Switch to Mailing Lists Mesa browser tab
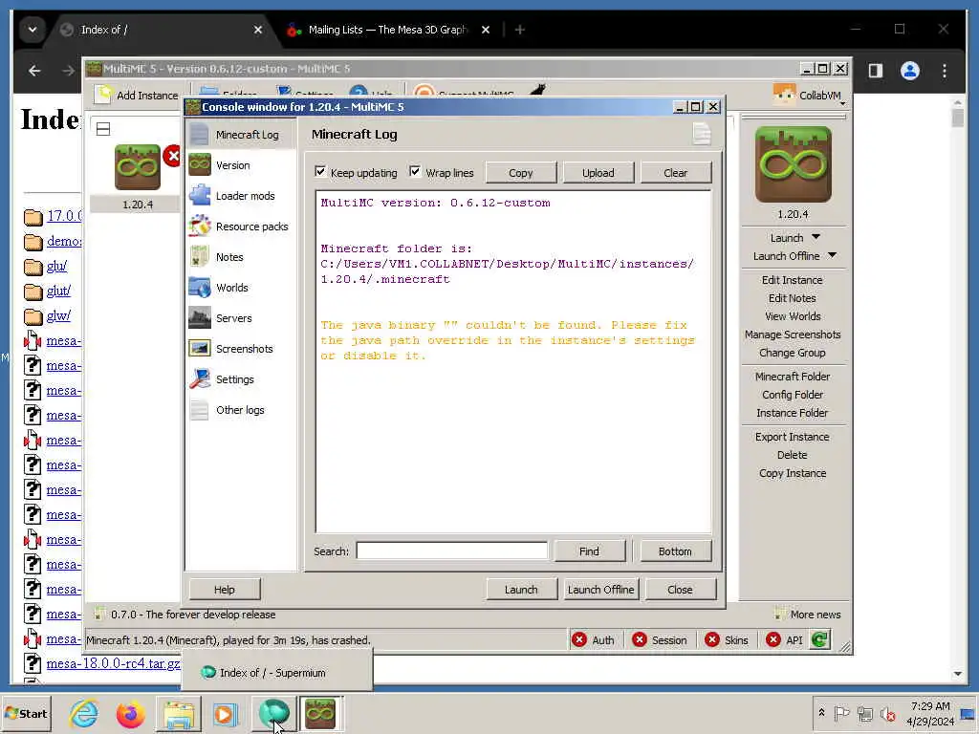979x734 pixels. [x=387, y=30]
